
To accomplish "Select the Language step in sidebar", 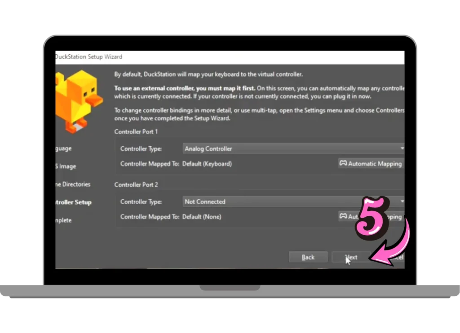I will [x=63, y=149].
